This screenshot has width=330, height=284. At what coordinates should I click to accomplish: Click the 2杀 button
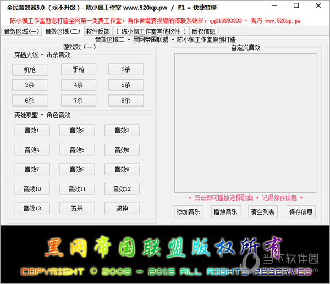[x=126, y=69]
